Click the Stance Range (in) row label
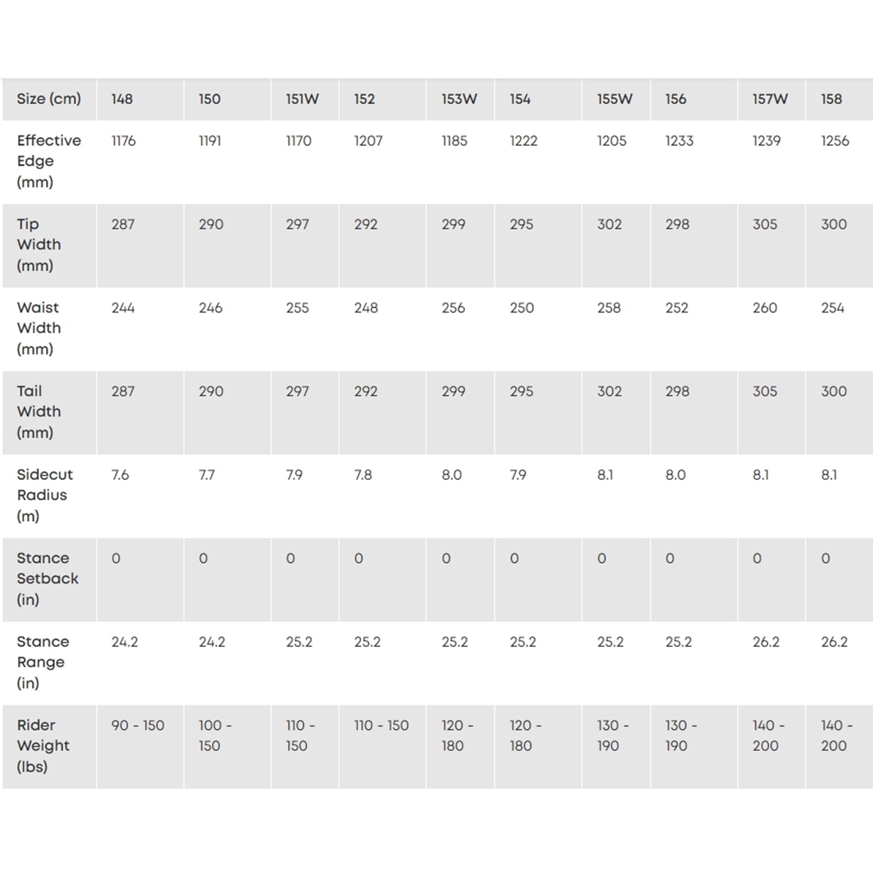Viewport: 873px width, 873px height. pos(43,662)
